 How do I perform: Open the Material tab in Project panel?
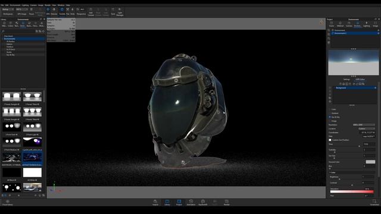[340, 24]
